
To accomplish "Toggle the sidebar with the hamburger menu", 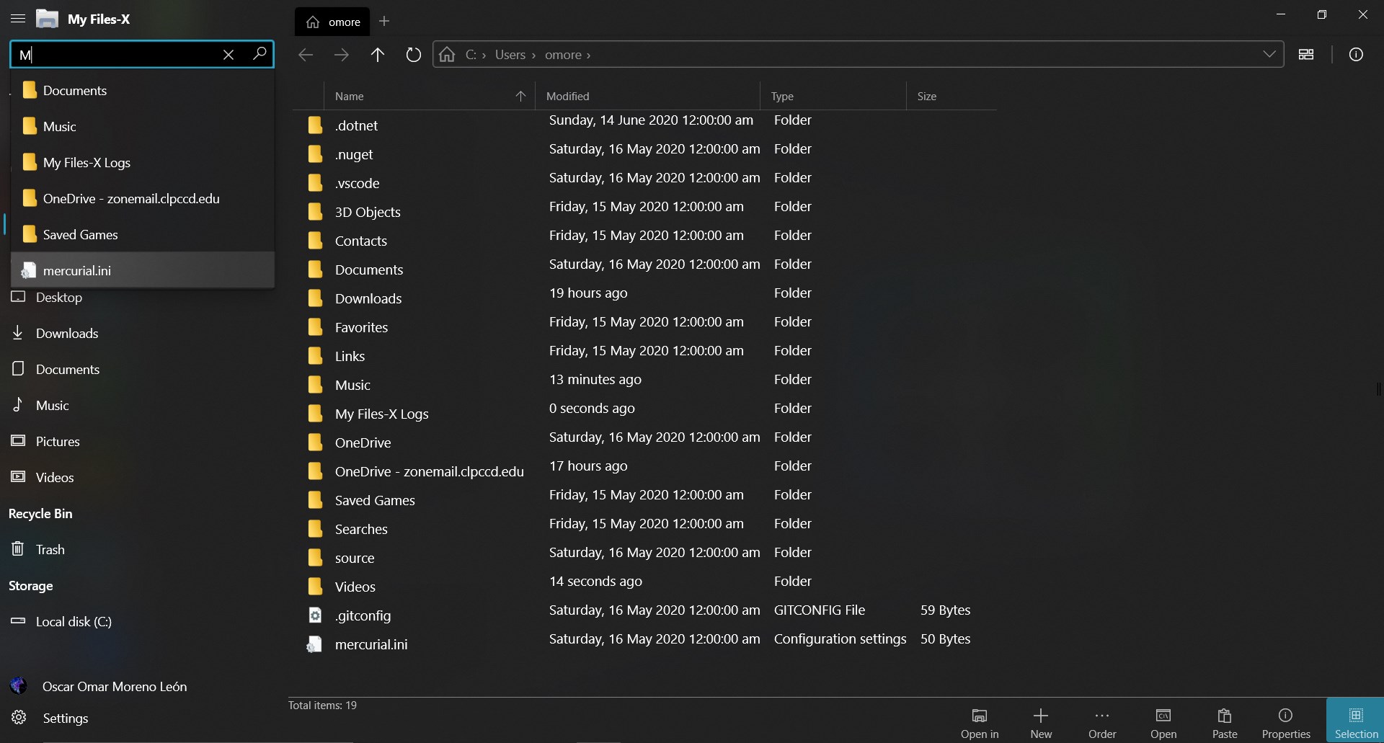I will [17, 19].
